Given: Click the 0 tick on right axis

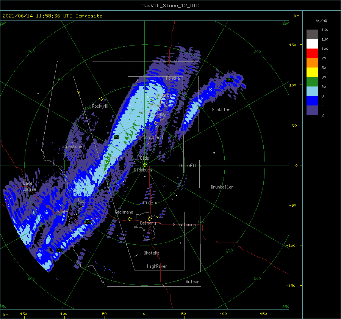Looking at the screenshot, I should (296, 165).
